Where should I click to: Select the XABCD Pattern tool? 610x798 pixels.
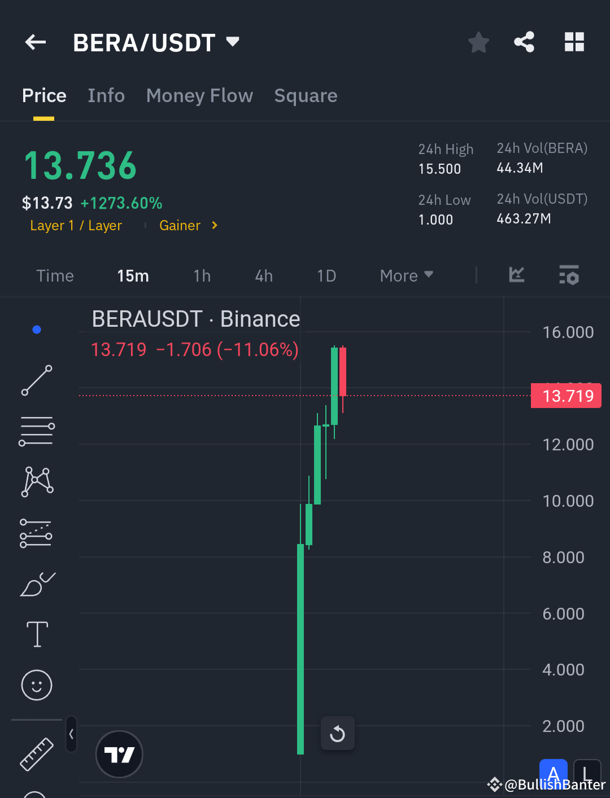36,480
